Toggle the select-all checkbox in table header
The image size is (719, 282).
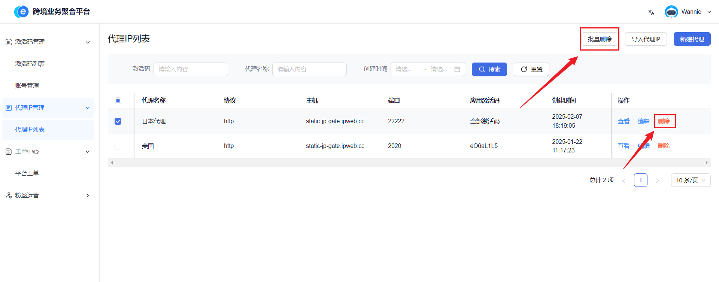118,101
